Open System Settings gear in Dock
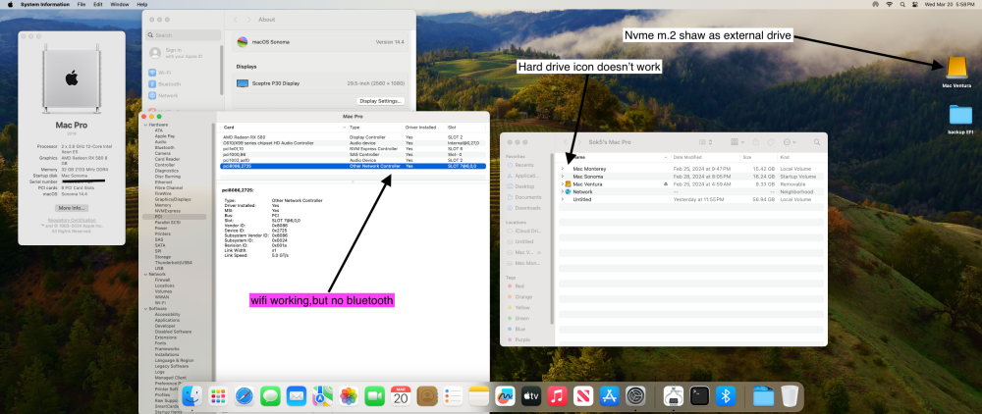Image resolution: width=982 pixels, height=414 pixels. tap(635, 395)
